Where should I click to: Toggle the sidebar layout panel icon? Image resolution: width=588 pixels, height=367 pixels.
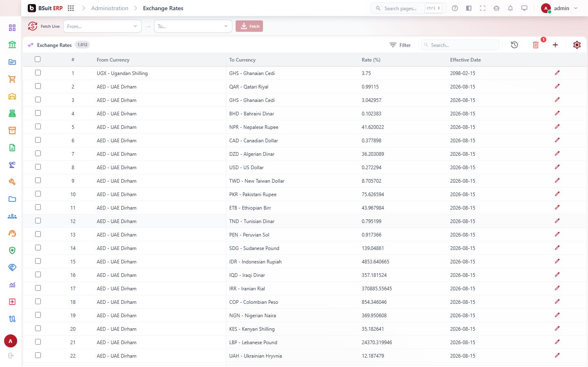click(469, 8)
